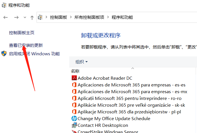This screenshot has height=133, width=197.
Task: Click the HP Change My Office Update Schedule icon
Action: click(x=74, y=119)
